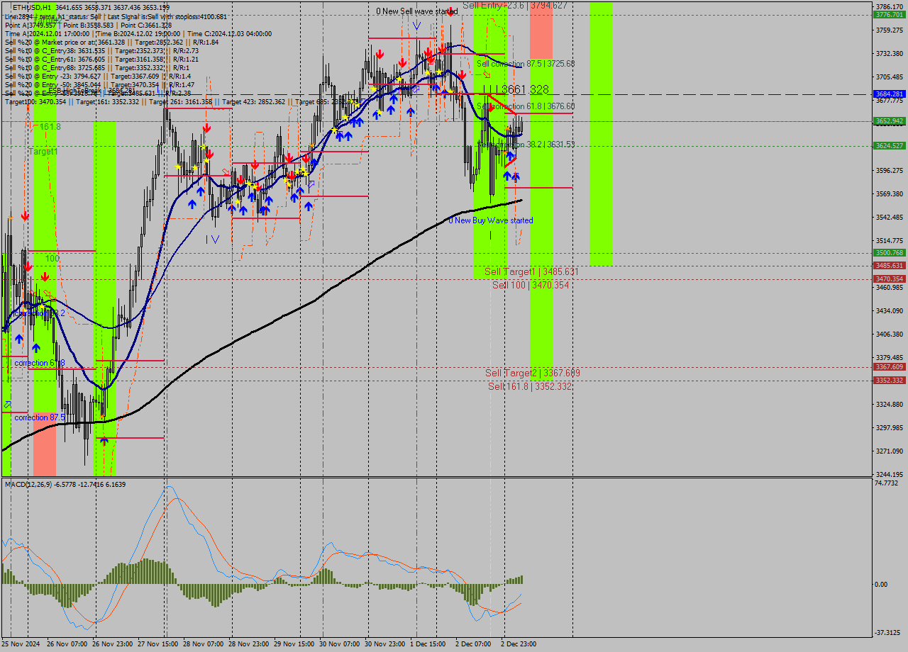Click 3705.485 on the price axis
This screenshot has width=908, height=652.
[890, 77]
